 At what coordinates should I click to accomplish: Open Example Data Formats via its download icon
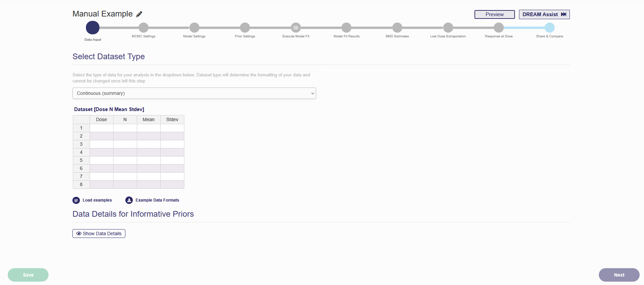click(x=129, y=200)
